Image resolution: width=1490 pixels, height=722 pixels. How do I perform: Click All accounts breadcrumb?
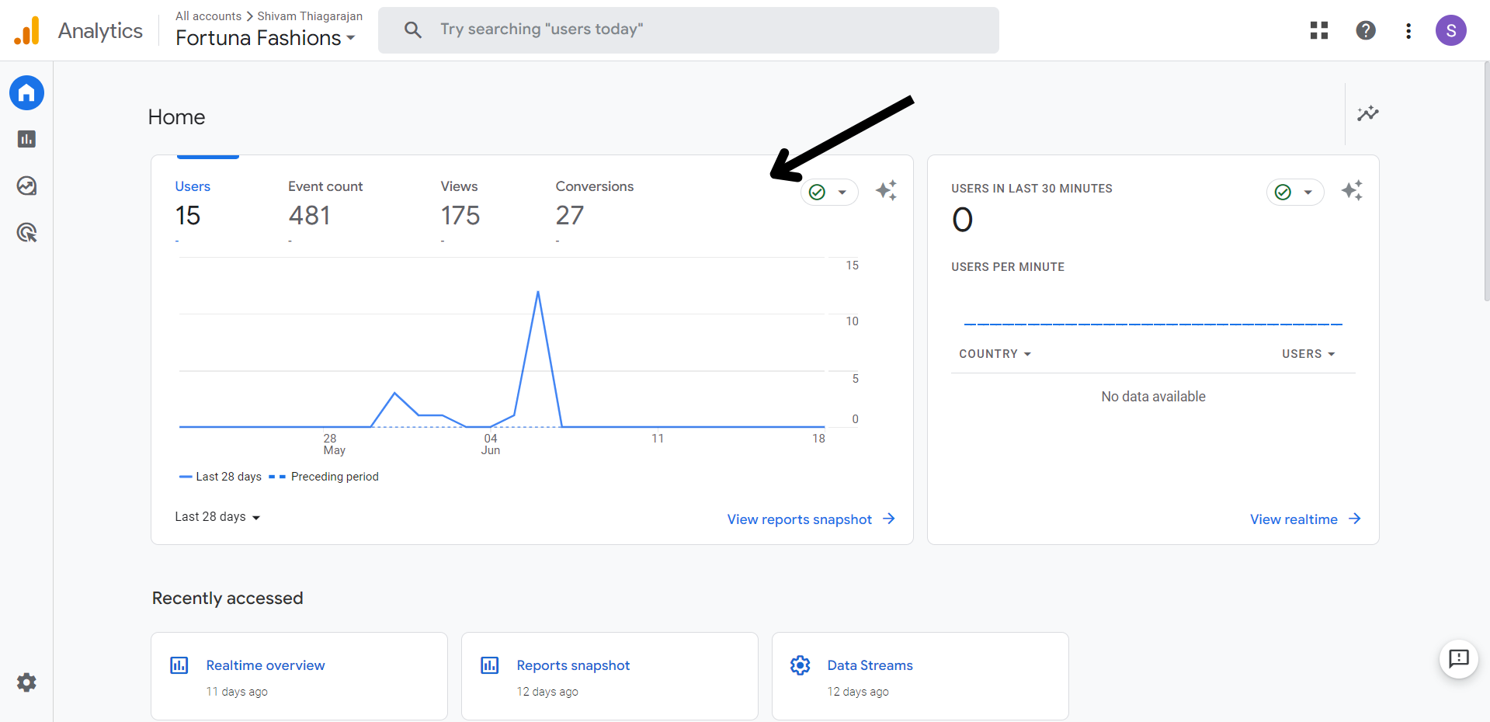point(208,16)
